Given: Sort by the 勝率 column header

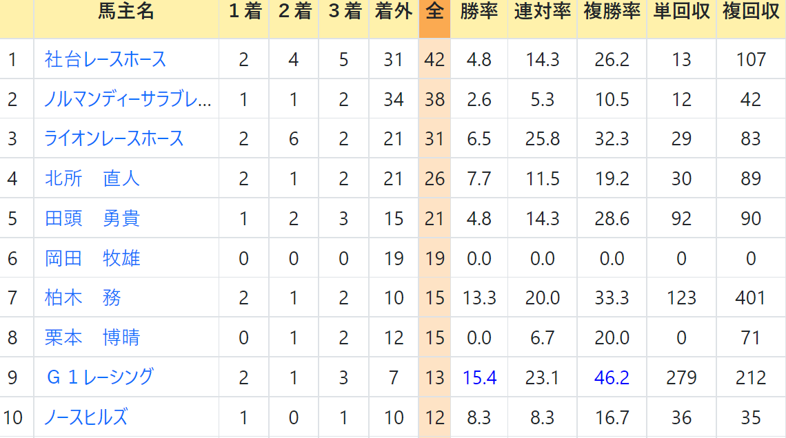Looking at the screenshot, I should tap(478, 11).
